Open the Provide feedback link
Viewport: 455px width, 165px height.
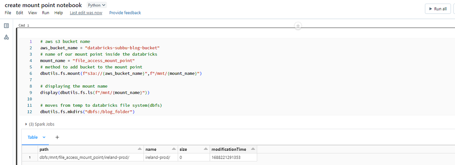pos(125,13)
